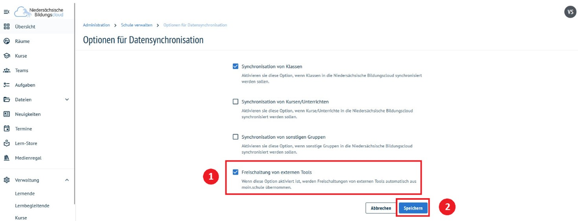The height and width of the screenshot is (221, 578).
Task: Open the Übersicht dashboard grid icon
Action: point(7,27)
